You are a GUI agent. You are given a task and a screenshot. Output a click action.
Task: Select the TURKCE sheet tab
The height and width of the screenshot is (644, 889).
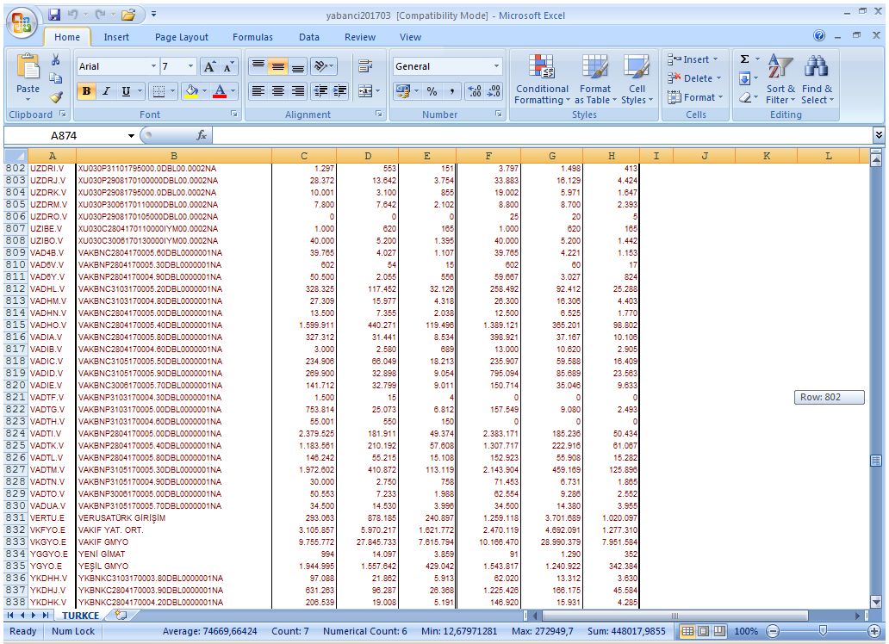80,615
